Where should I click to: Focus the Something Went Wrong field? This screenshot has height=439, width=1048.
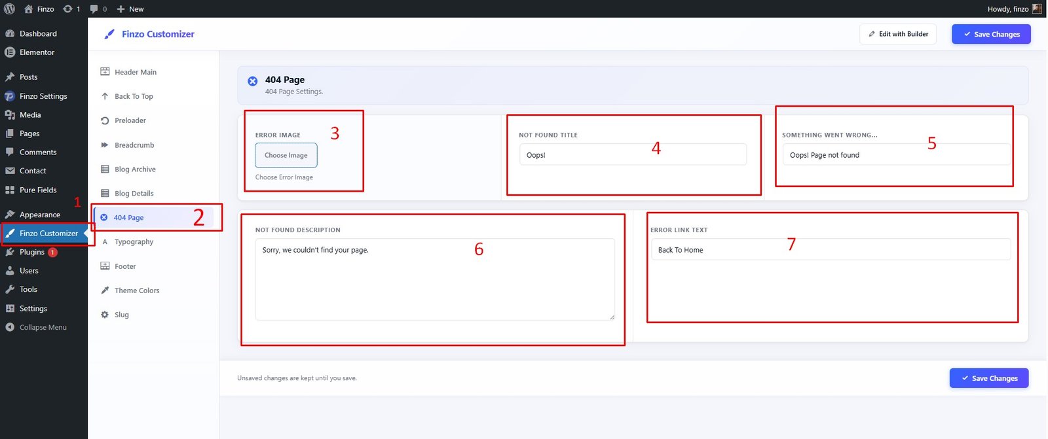pyautogui.click(x=896, y=154)
